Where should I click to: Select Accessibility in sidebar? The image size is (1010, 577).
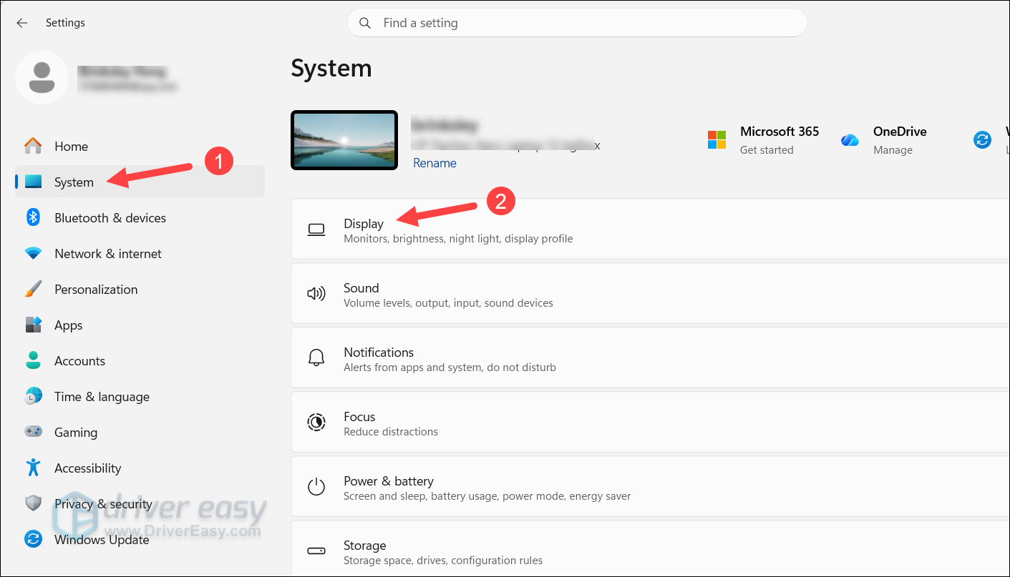click(140, 468)
